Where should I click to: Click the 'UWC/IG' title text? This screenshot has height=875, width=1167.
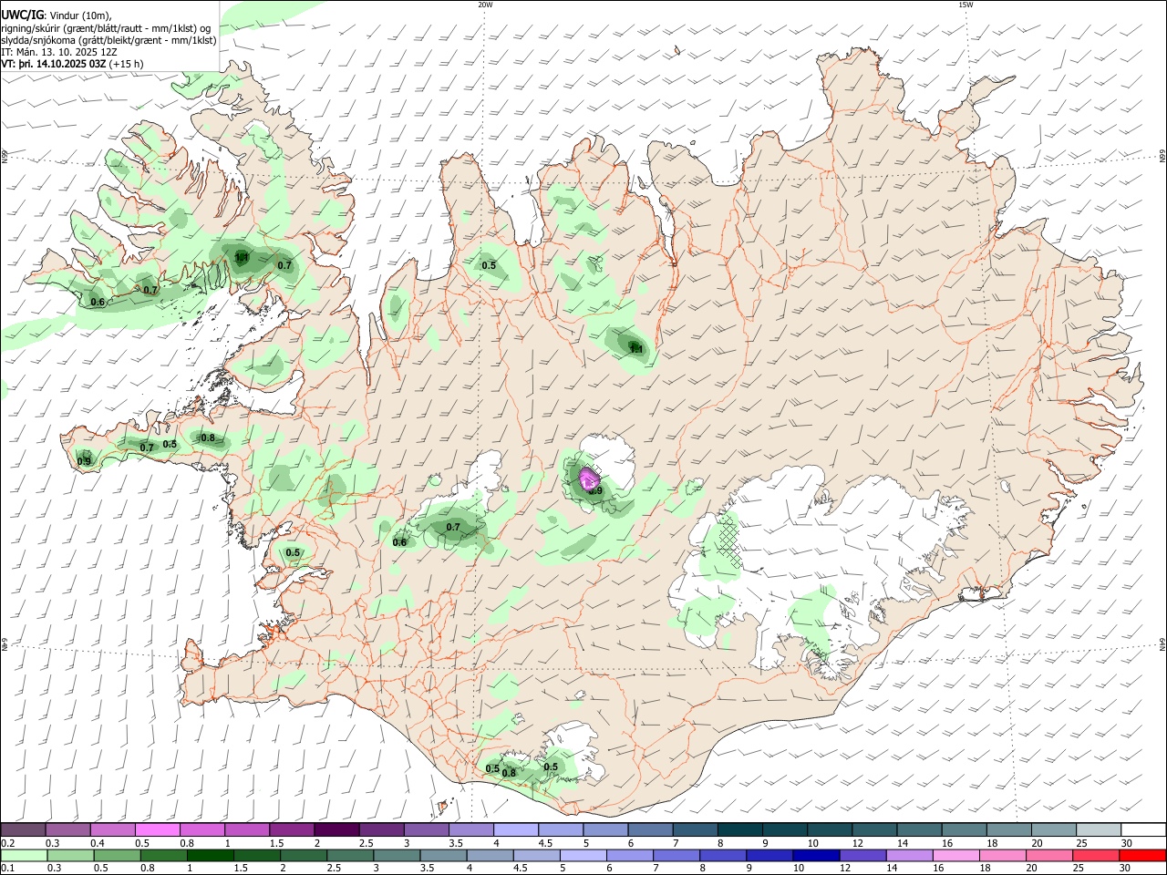[23, 14]
